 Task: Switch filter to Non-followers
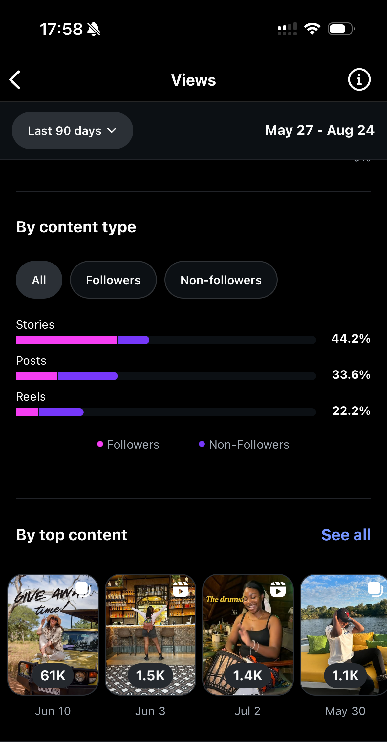point(221,280)
